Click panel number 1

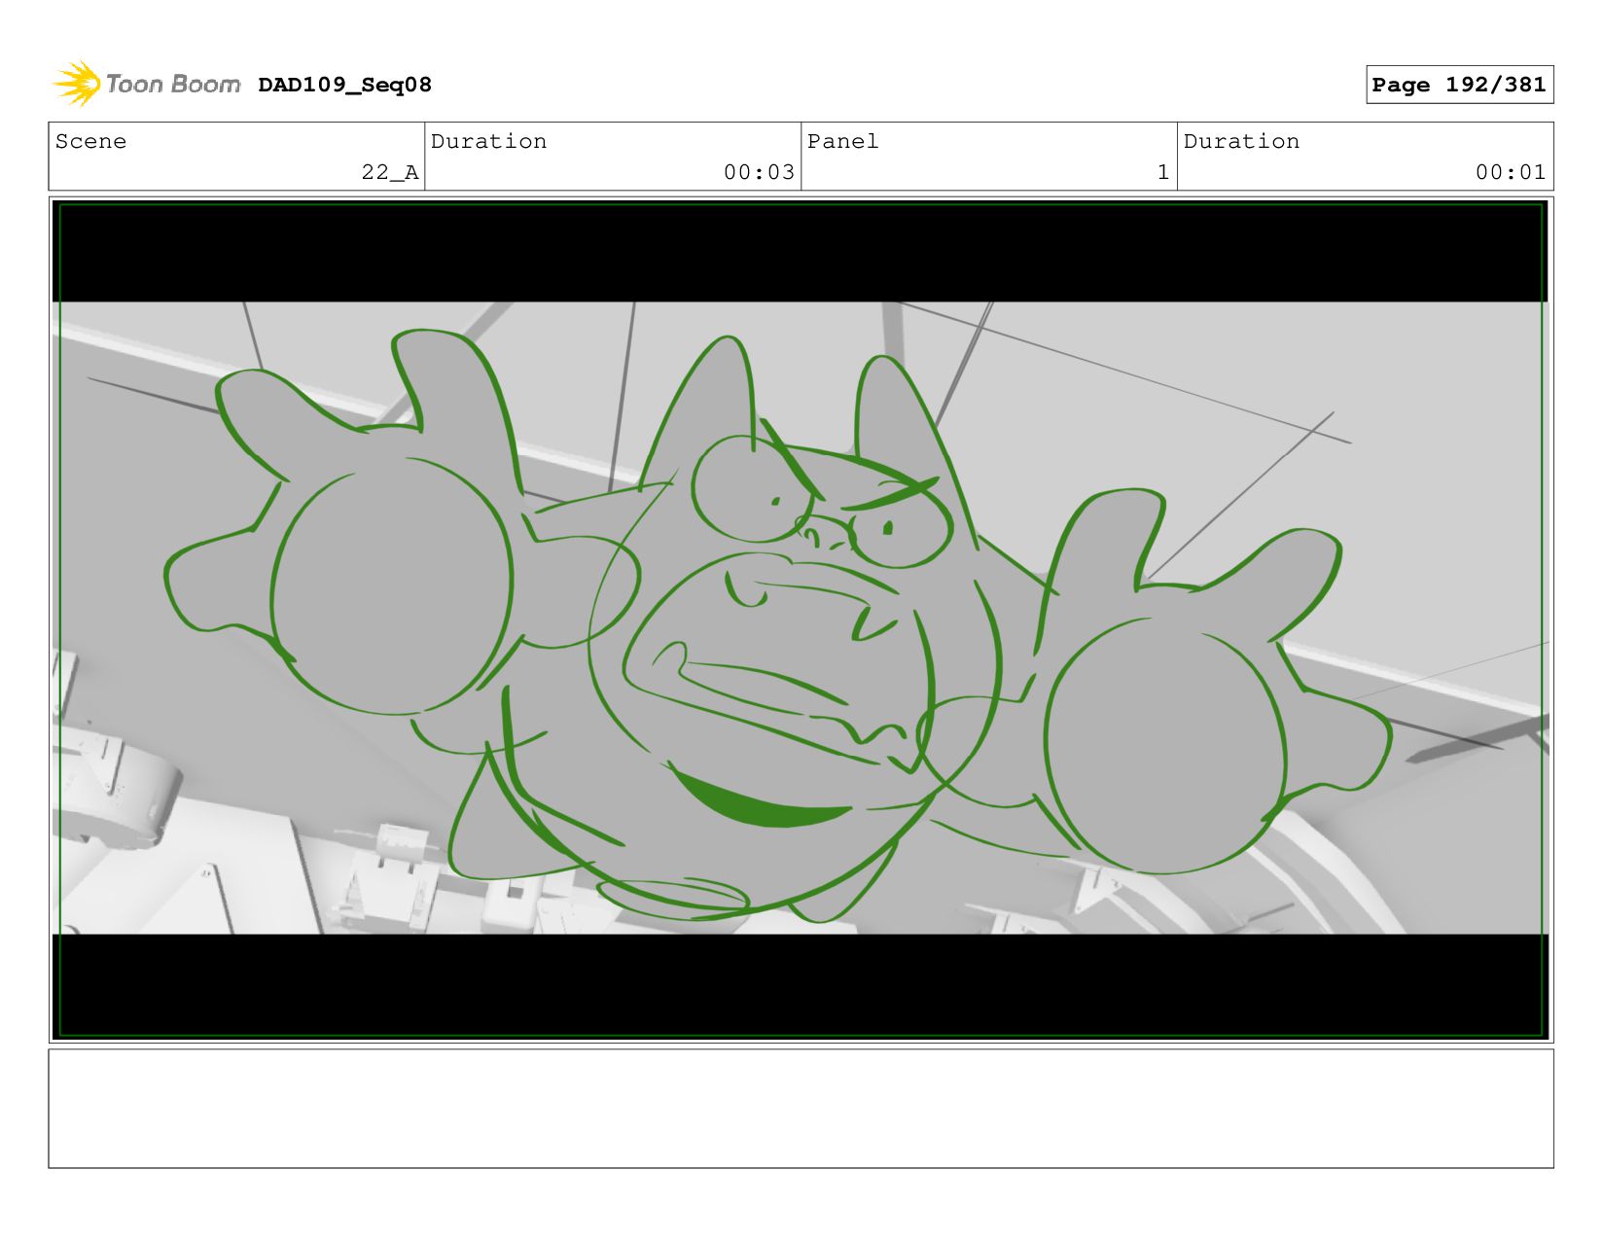pyautogui.click(x=1162, y=172)
